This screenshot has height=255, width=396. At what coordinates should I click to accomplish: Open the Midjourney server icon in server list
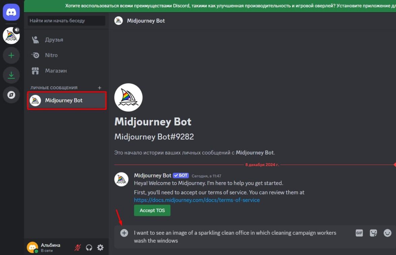click(x=11, y=35)
